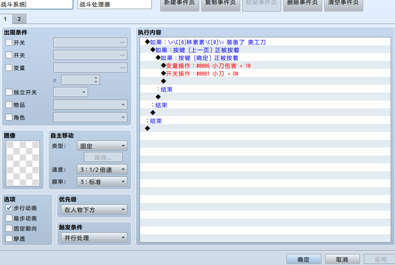Click the 删除事件页 button
The image size is (395, 265).
(302, 5)
